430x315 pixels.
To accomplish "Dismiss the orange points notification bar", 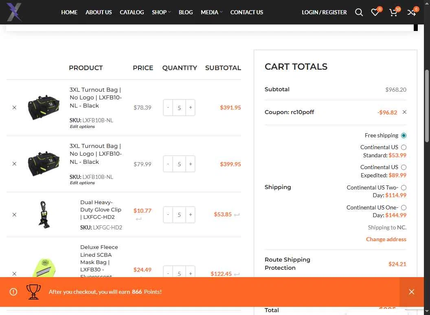I will [411, 292].
